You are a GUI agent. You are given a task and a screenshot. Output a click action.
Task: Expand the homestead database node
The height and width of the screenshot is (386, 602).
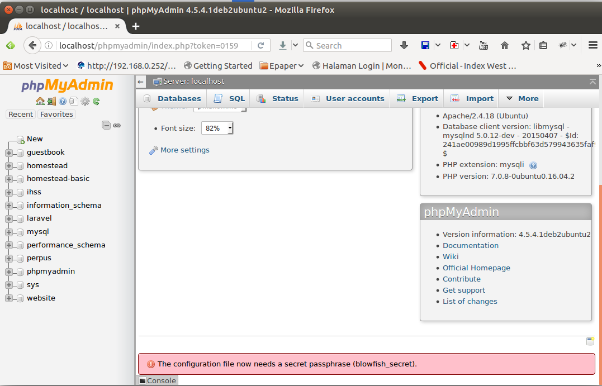[x=9, y=166]
